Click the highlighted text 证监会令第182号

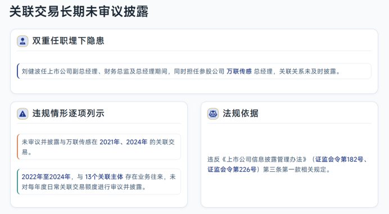click(x=339, y=160)
